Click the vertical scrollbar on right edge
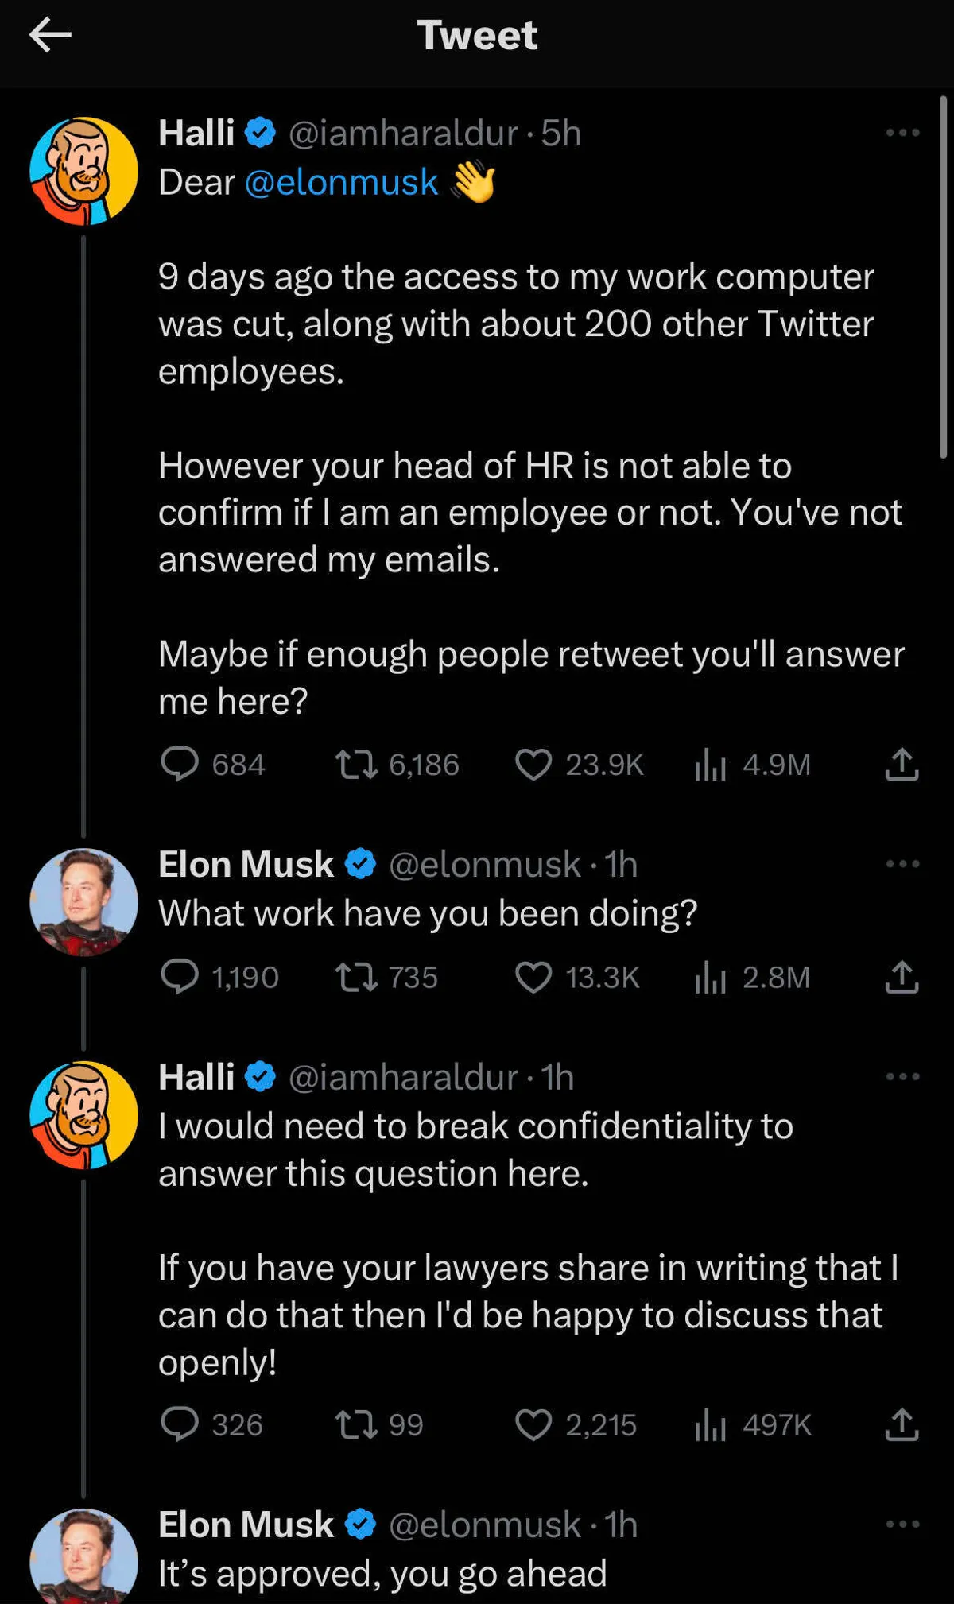Viewport: 954px width, 1604px height. [943, 277]
